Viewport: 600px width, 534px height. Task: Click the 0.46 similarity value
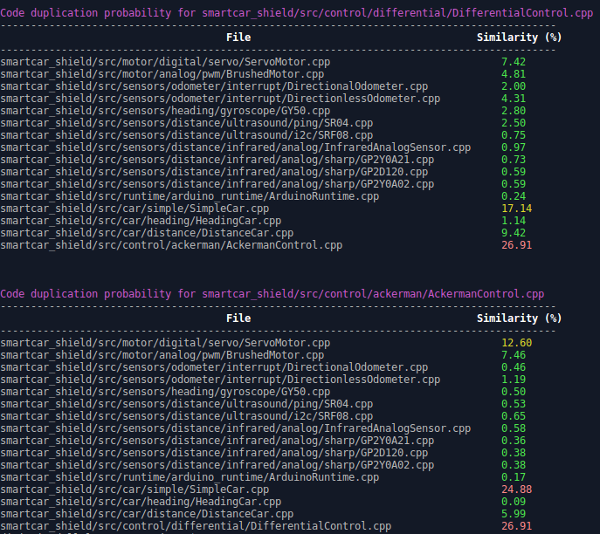[x=514, y=367]
